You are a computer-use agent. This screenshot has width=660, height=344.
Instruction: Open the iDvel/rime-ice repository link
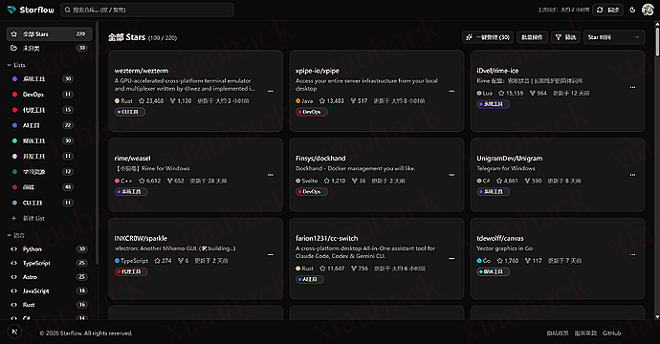click(x=497, y=71)
